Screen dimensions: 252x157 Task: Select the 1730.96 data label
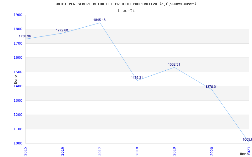point(25,36)
